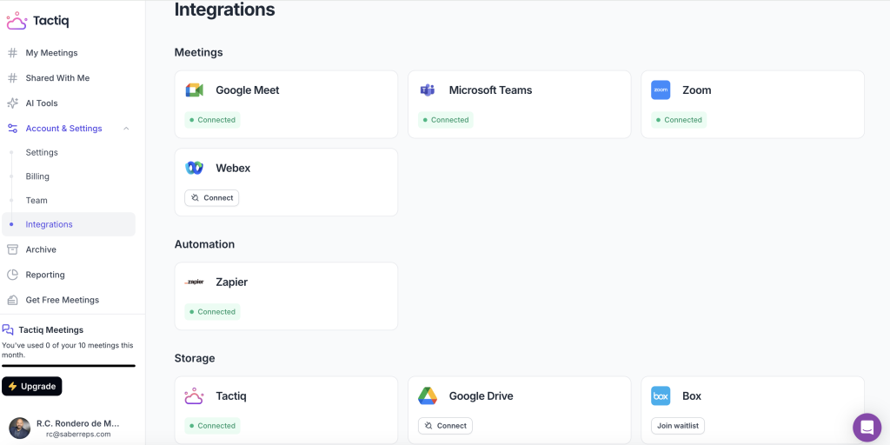Click the Box storage icon
The width and height of the screenshot is (890, 445).
[661, 396]
